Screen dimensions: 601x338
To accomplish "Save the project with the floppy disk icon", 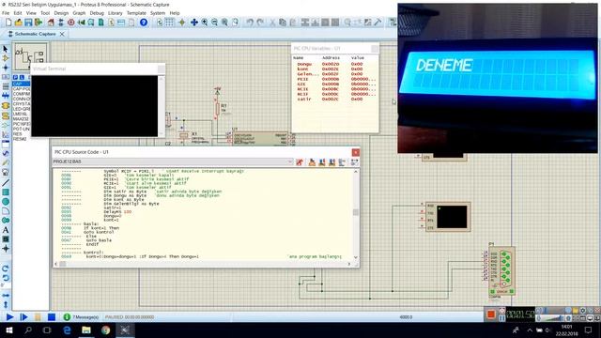I will (x=28, y=23).
